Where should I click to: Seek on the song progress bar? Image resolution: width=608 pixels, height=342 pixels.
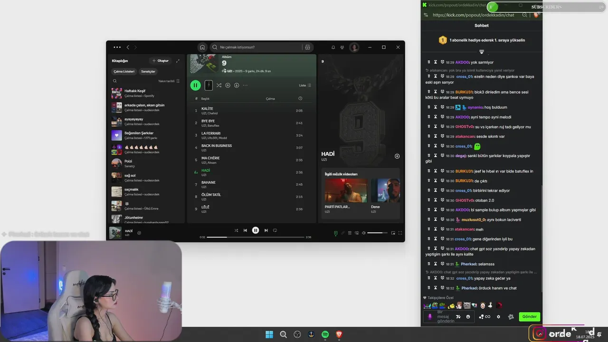tap(255, 237)
